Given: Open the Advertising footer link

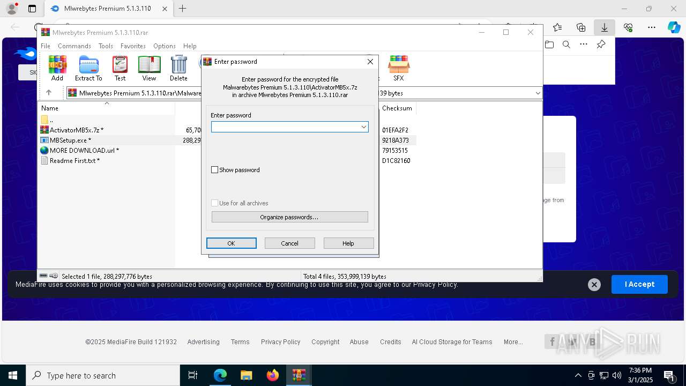Looking at the screenshot, I should point(203,342).
